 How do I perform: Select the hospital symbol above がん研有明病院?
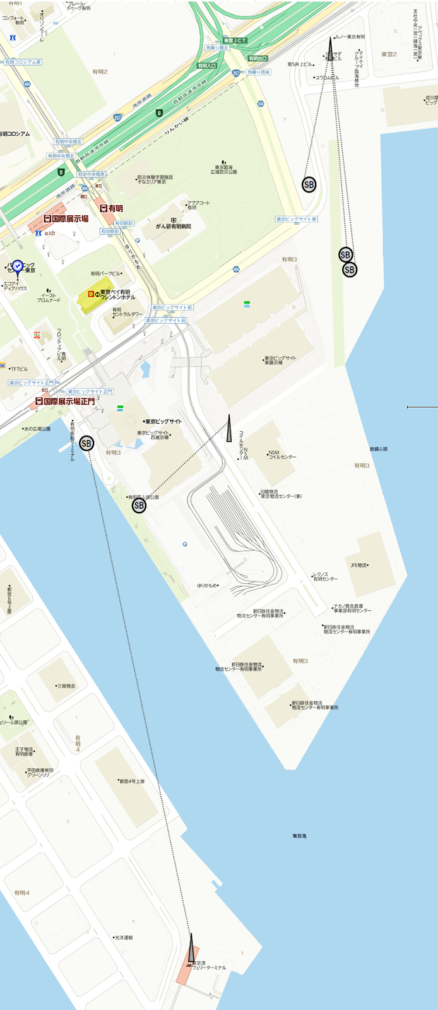(x=174, y=220)
